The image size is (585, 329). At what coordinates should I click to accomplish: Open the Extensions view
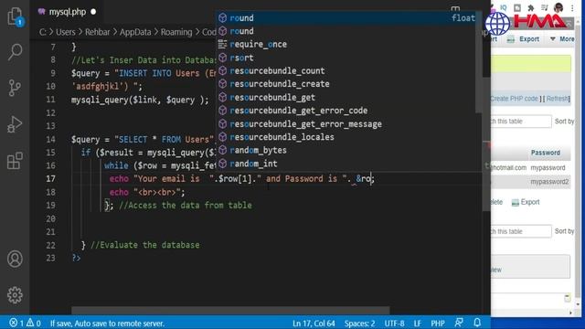tap(15, 161)
